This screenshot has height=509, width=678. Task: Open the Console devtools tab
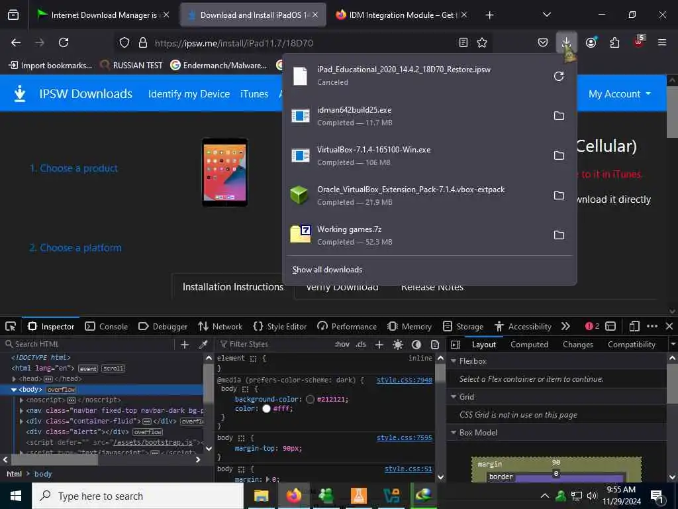(107, 326)
